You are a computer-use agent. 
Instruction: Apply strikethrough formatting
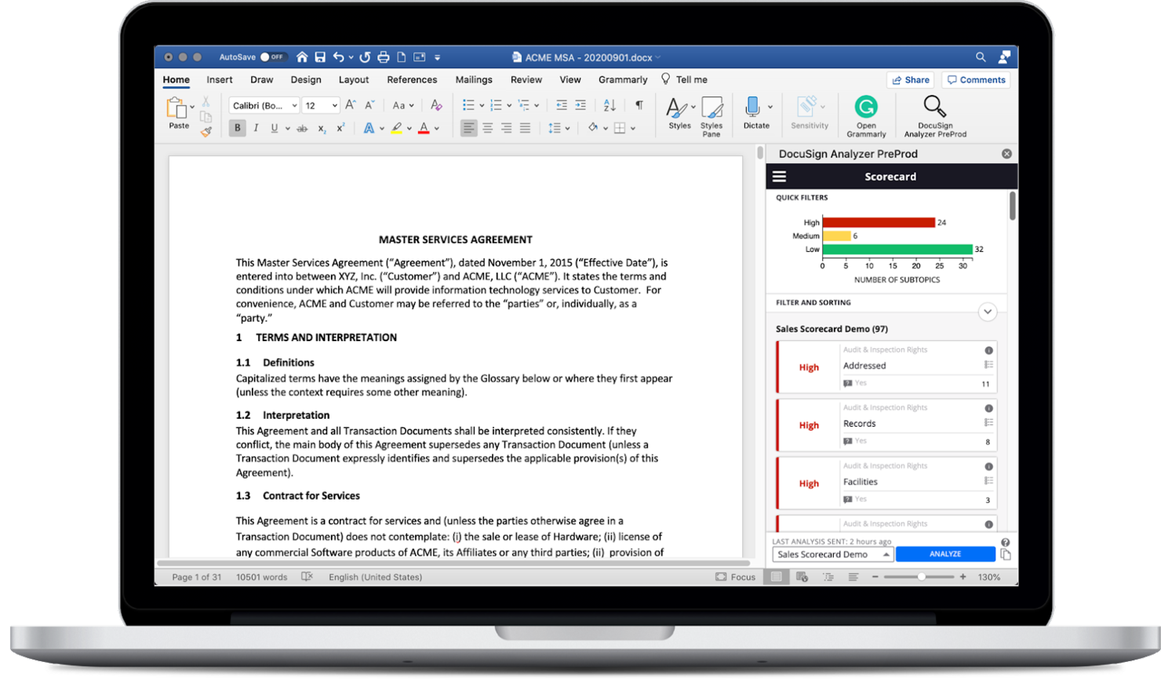(302, 128)
